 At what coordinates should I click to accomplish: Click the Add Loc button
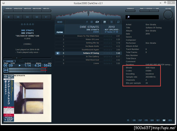pos(46,11)
